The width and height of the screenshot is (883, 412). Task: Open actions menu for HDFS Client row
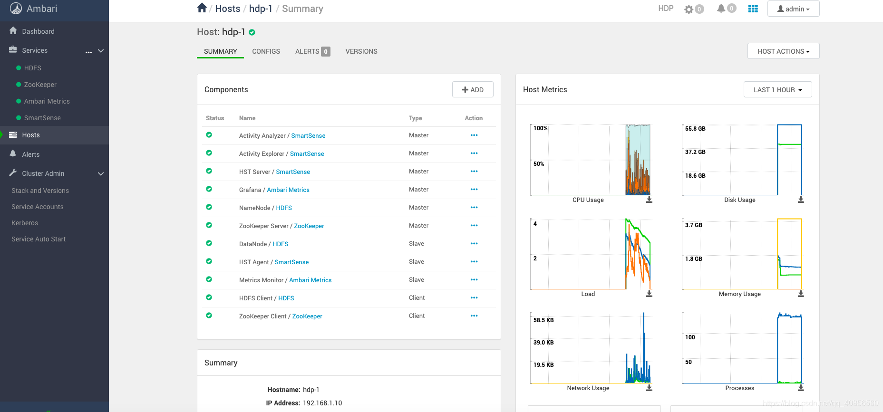474,298
